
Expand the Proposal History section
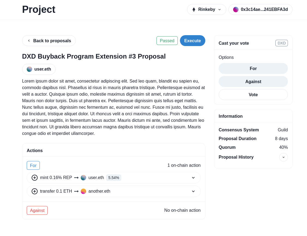pos(283,157)
